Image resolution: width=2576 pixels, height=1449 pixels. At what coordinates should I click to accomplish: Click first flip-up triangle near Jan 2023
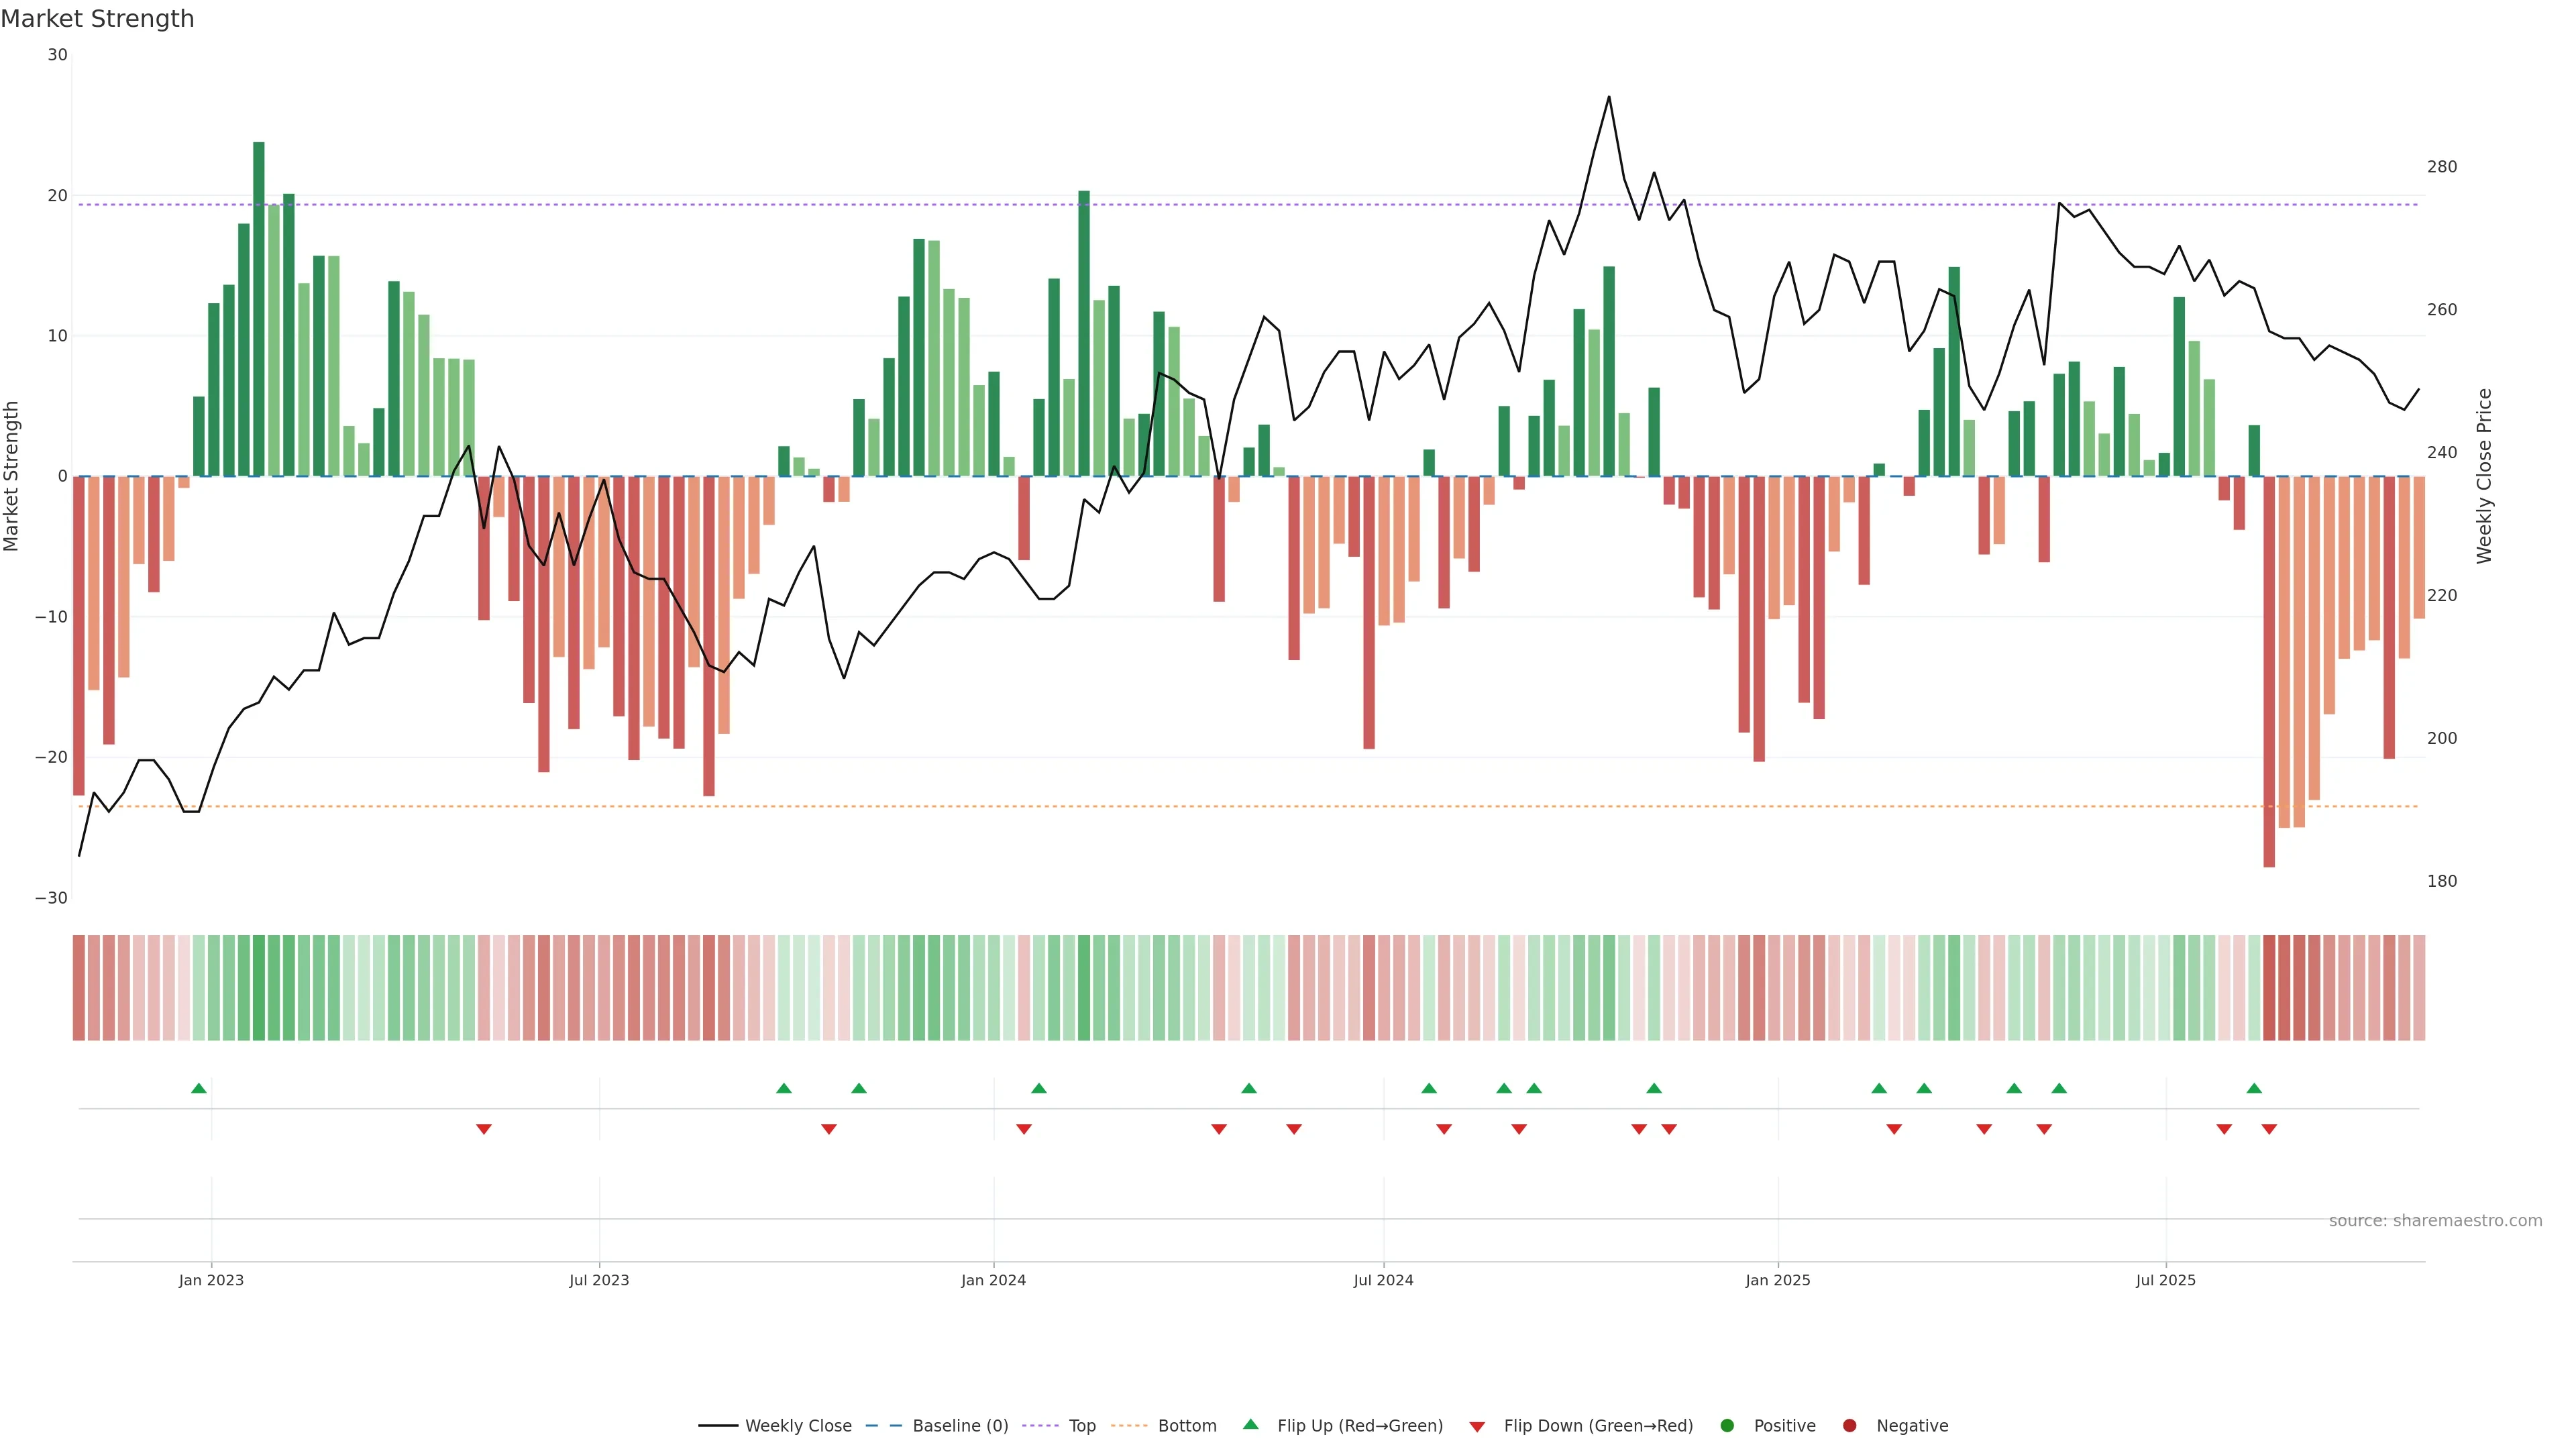pyautogui.click(x=199, y=1088)
